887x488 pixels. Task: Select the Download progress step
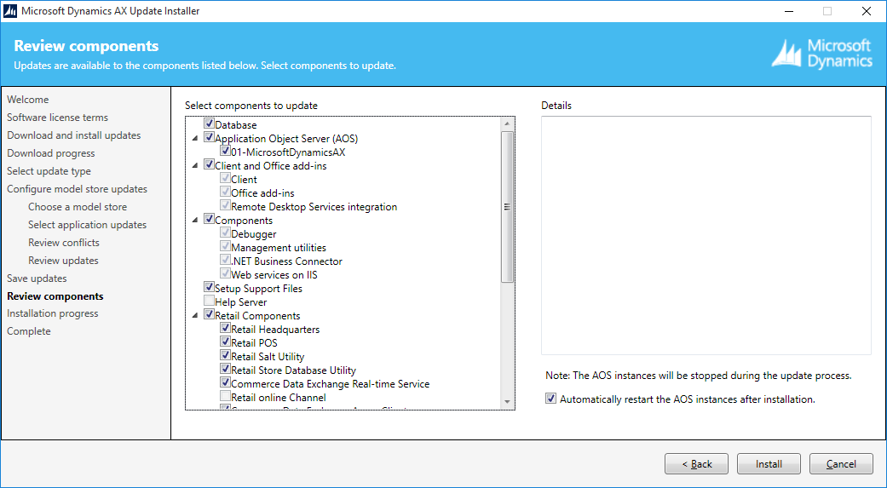click(x=51, y=153)
